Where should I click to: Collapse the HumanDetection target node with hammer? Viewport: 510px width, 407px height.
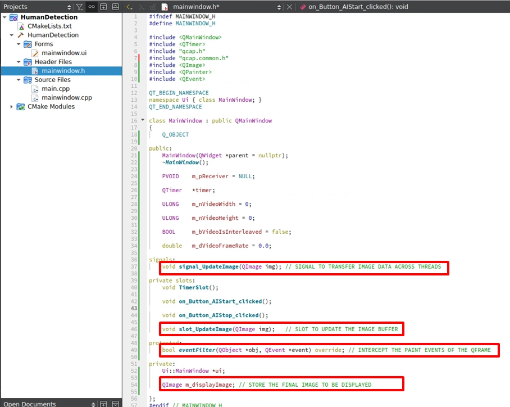point(12,35)
